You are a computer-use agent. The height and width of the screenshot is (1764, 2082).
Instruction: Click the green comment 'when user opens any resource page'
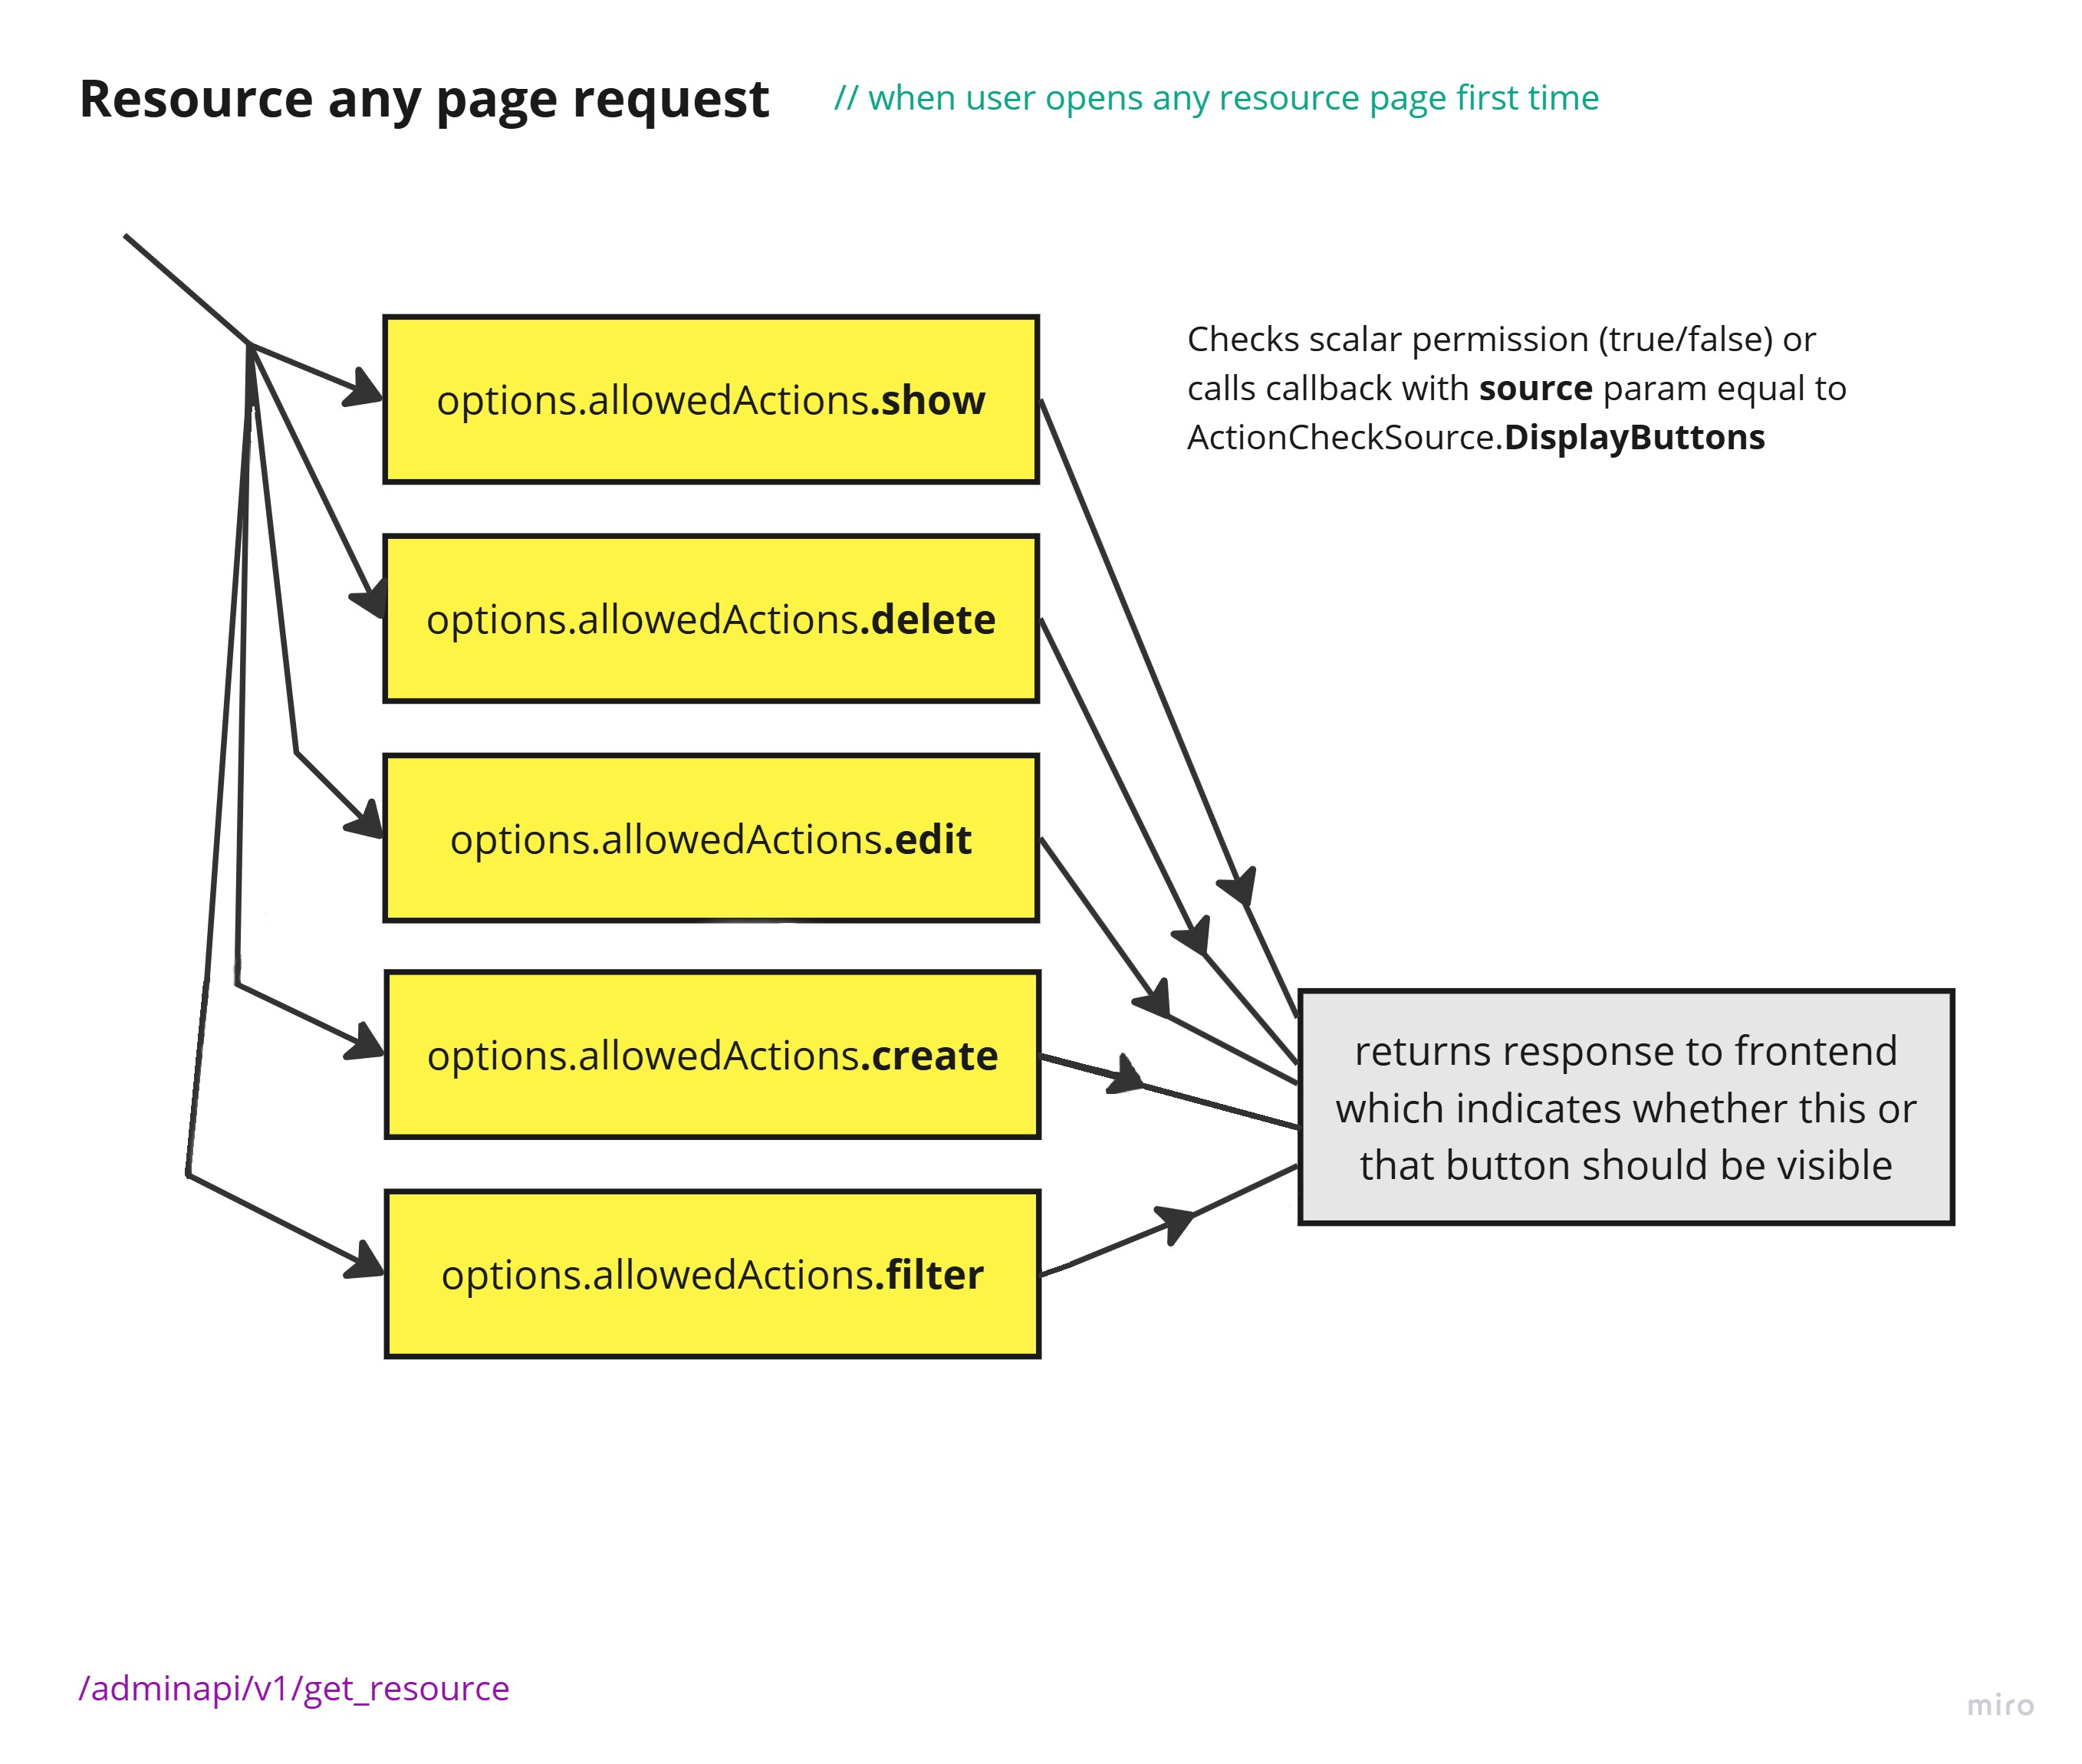(1215, 98)
